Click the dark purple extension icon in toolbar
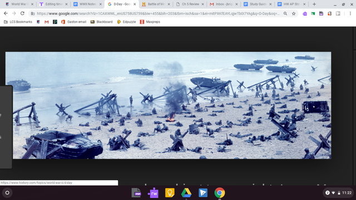This screenshot has height=200, width=356. pyautogui.click(x=321, y=13)
